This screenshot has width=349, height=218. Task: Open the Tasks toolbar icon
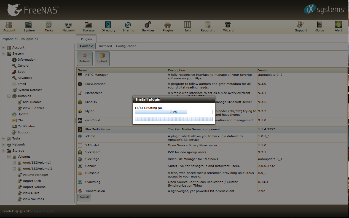[x=49, y=27]
